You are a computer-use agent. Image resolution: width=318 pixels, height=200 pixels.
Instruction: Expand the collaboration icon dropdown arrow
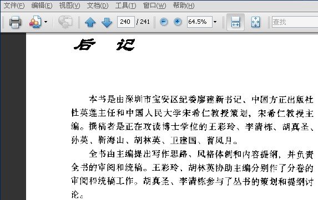(46, 22)
